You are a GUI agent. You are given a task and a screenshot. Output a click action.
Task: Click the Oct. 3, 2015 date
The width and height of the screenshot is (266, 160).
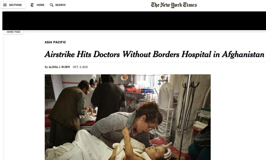[x=80, y=67]
